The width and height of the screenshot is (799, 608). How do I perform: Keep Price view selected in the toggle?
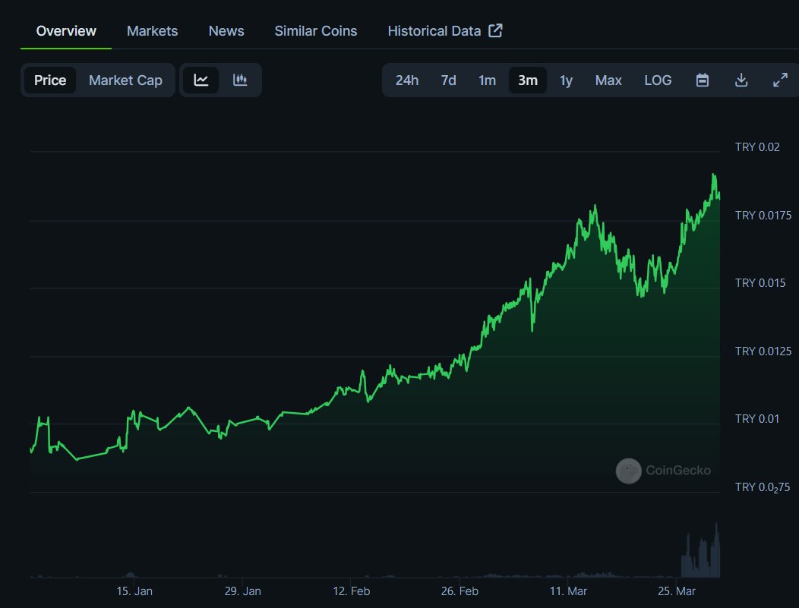(x=50, y=80)
